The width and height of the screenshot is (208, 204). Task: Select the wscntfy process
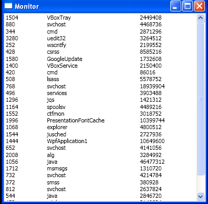click(x=101, y=45)
